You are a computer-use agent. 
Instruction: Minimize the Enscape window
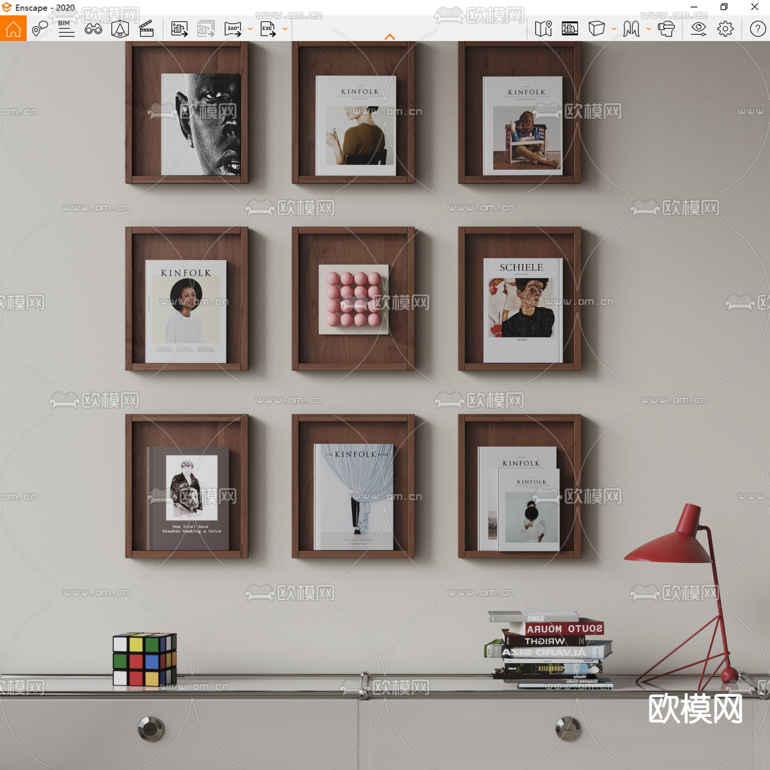click(x=694, y=7)
